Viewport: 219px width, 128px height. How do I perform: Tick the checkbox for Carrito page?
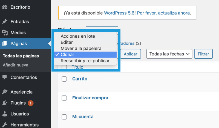tap(64, 79)
